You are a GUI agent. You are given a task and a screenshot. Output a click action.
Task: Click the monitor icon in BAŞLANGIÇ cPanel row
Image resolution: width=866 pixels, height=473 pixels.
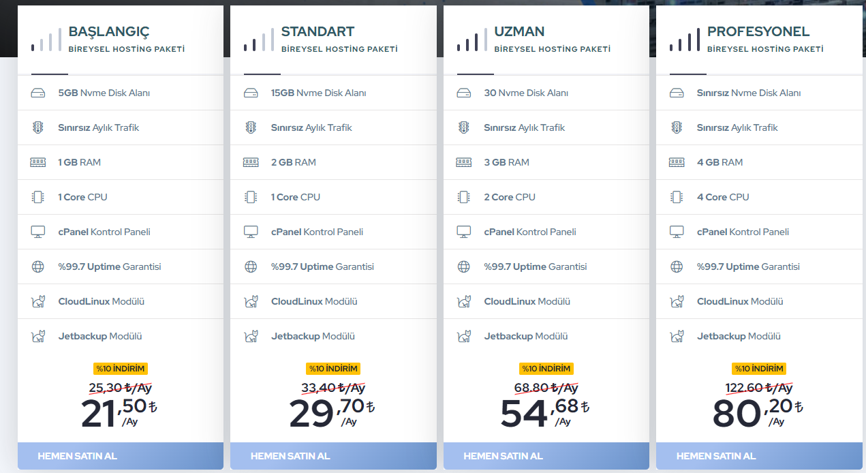point(38,232)
